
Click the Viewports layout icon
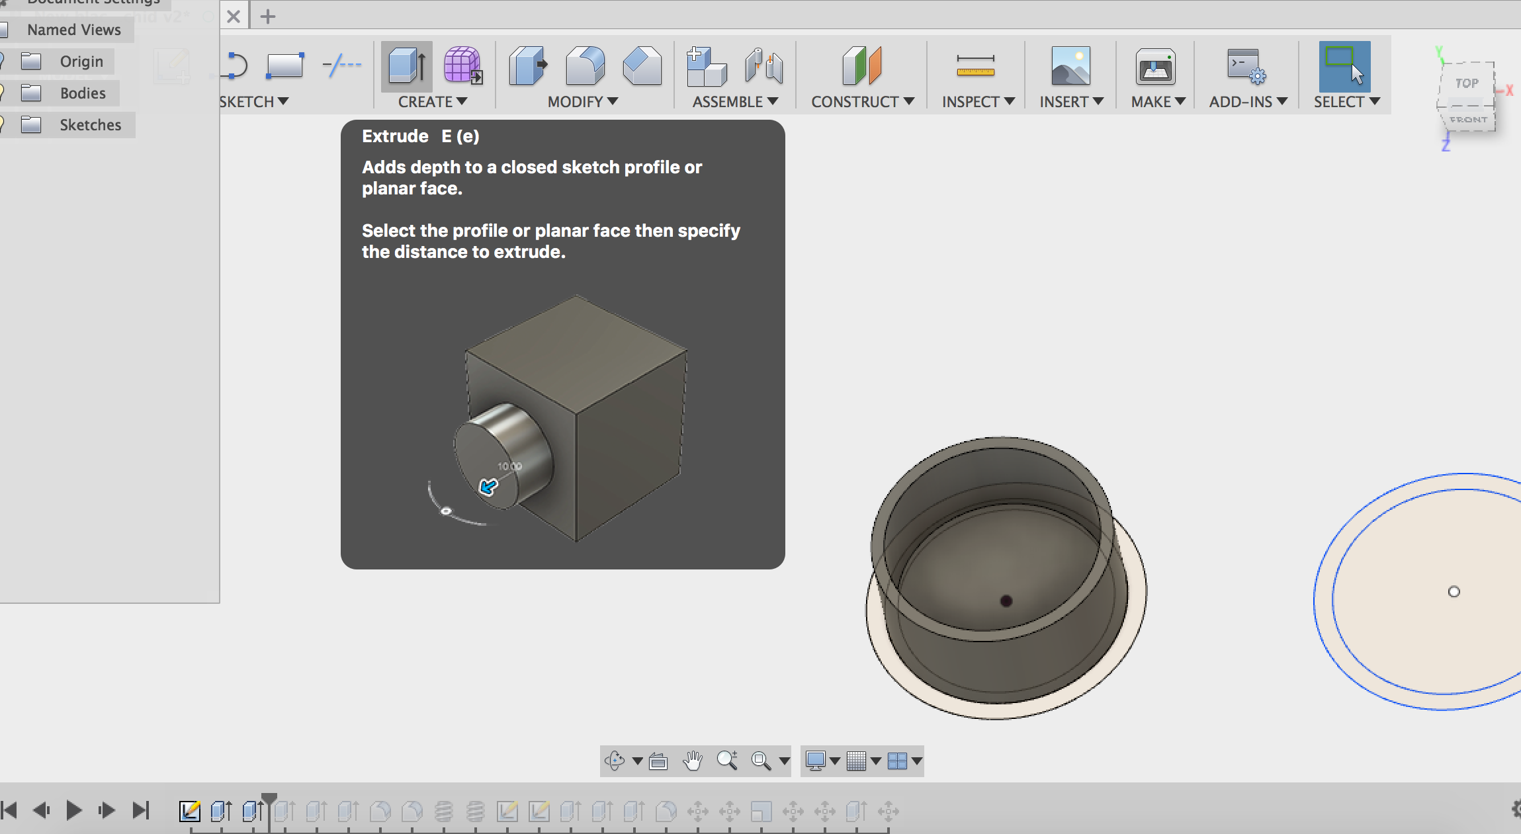[897, 761]
